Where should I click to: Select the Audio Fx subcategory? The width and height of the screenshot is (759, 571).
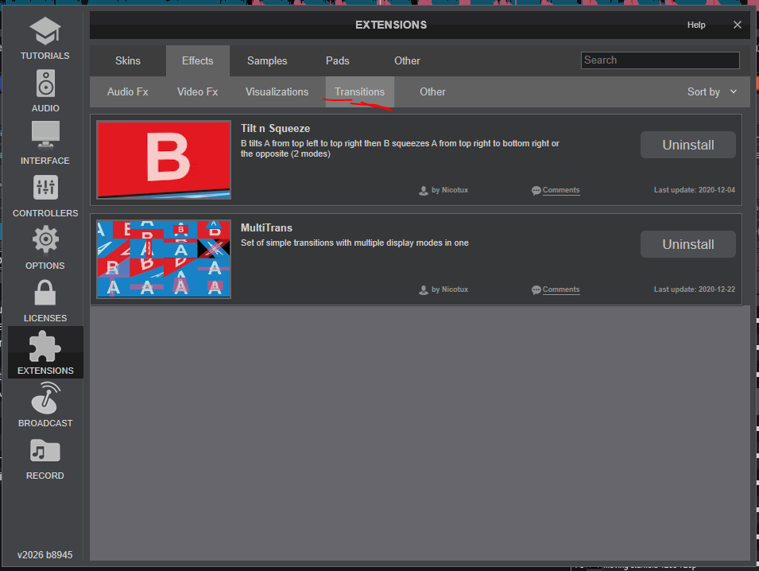[128, 92]
